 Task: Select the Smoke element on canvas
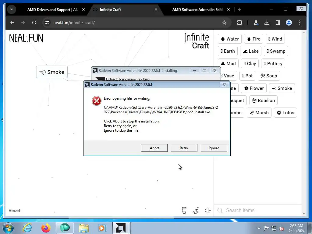click(52, 72)
